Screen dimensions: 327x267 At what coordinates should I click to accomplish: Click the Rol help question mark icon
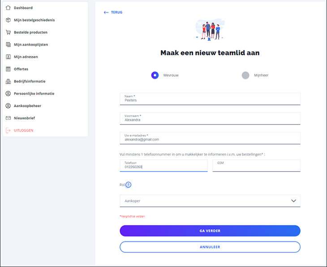tap(129, 185)
